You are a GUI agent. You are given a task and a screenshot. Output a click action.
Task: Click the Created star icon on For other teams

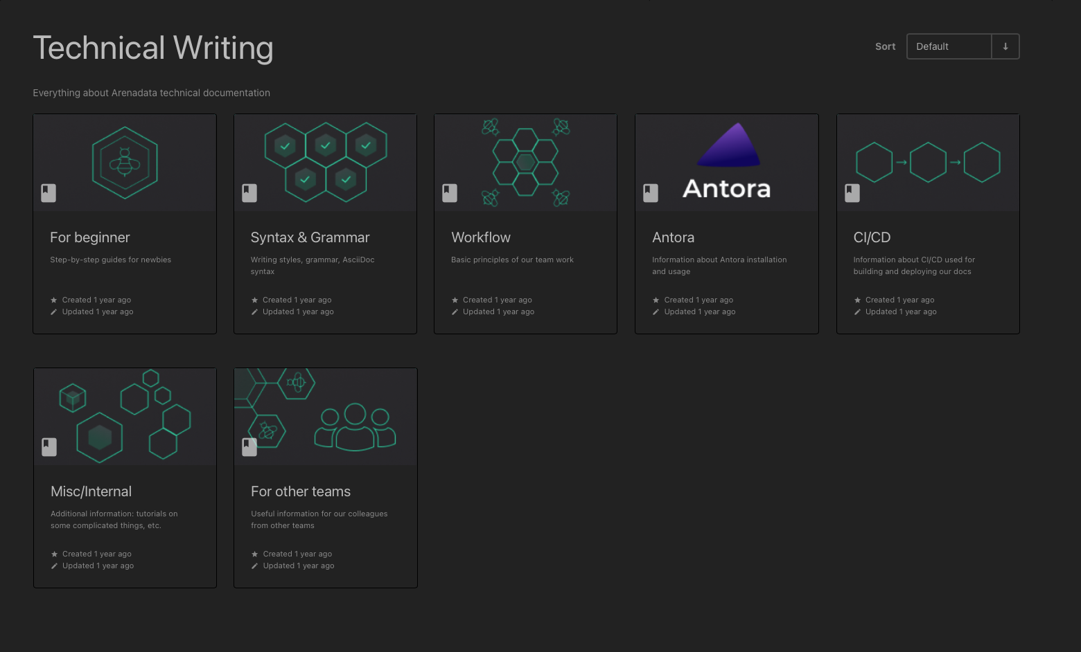pyautogui.click(x=254, y=554)
